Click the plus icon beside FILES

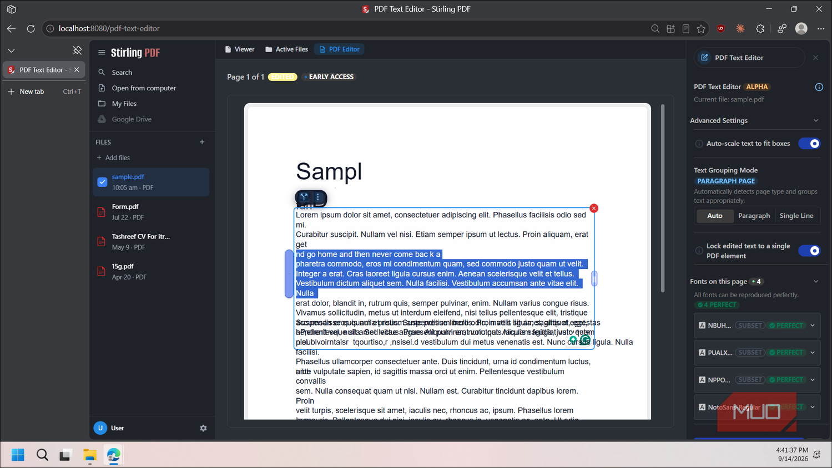point(202,142)
